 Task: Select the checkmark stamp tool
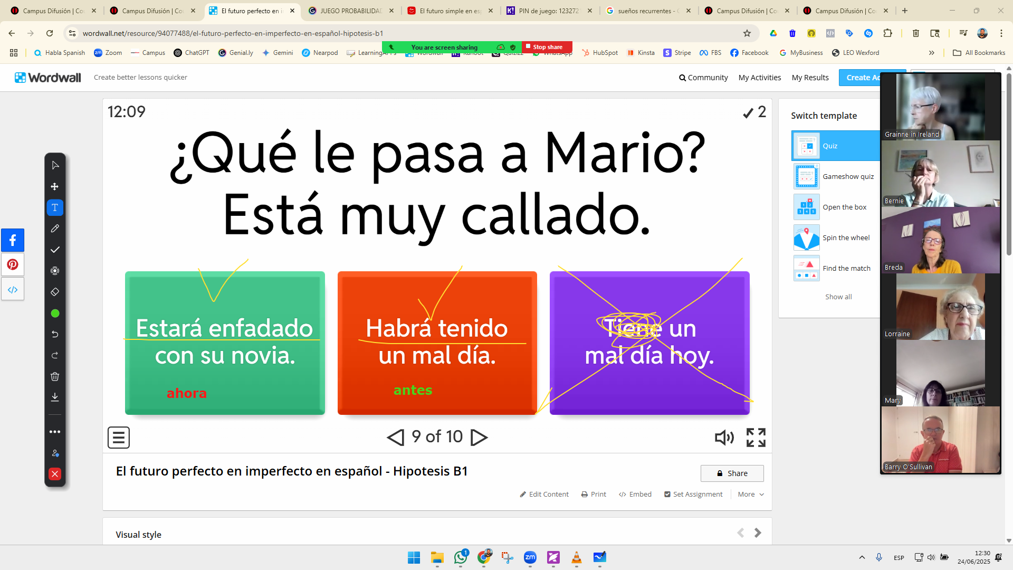(x=55, y=250)
